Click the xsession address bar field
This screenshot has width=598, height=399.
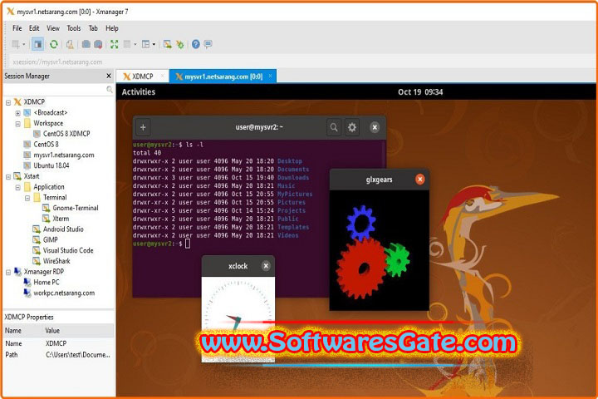(301, 62)
